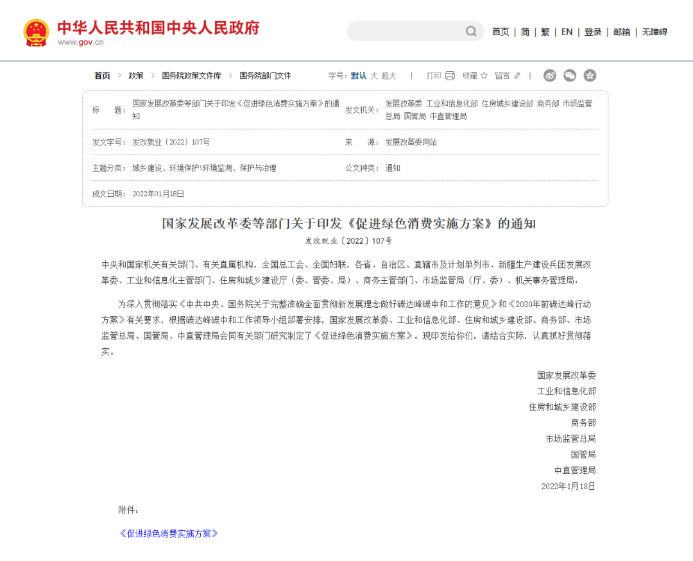Open the 邮箱 mailbox link
This screenshot has height=561, width=693.
[x=621, y=32]
